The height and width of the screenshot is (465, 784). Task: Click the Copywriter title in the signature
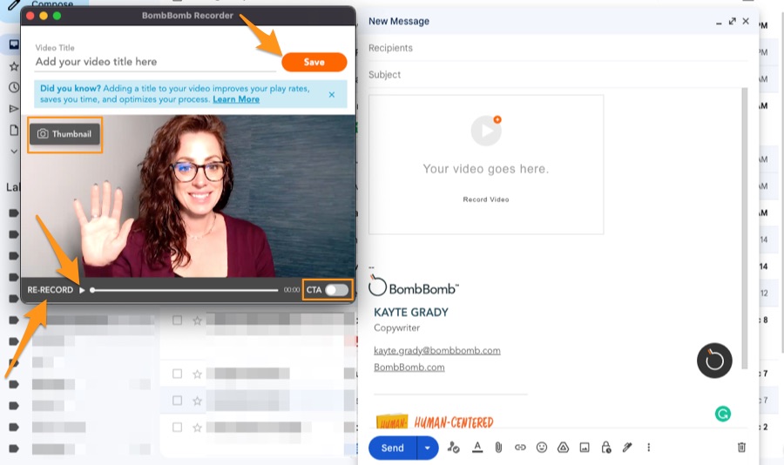(397, 328)
